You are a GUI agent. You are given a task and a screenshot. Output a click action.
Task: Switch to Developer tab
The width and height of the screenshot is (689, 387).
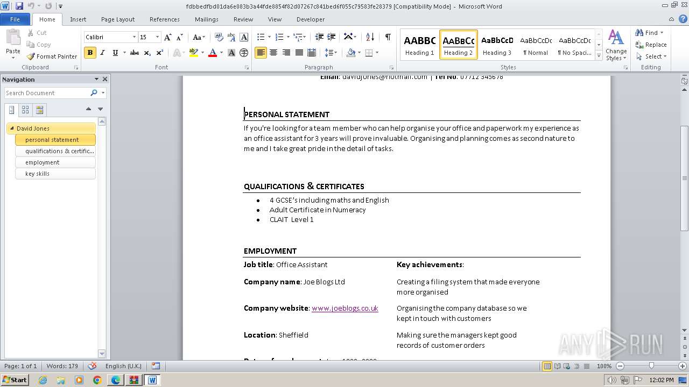tap(311, 19)
